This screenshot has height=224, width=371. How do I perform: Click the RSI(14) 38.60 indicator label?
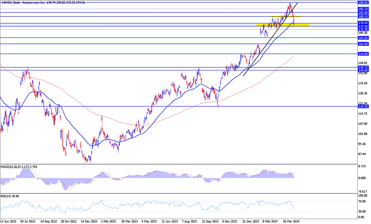click(10, 196)
